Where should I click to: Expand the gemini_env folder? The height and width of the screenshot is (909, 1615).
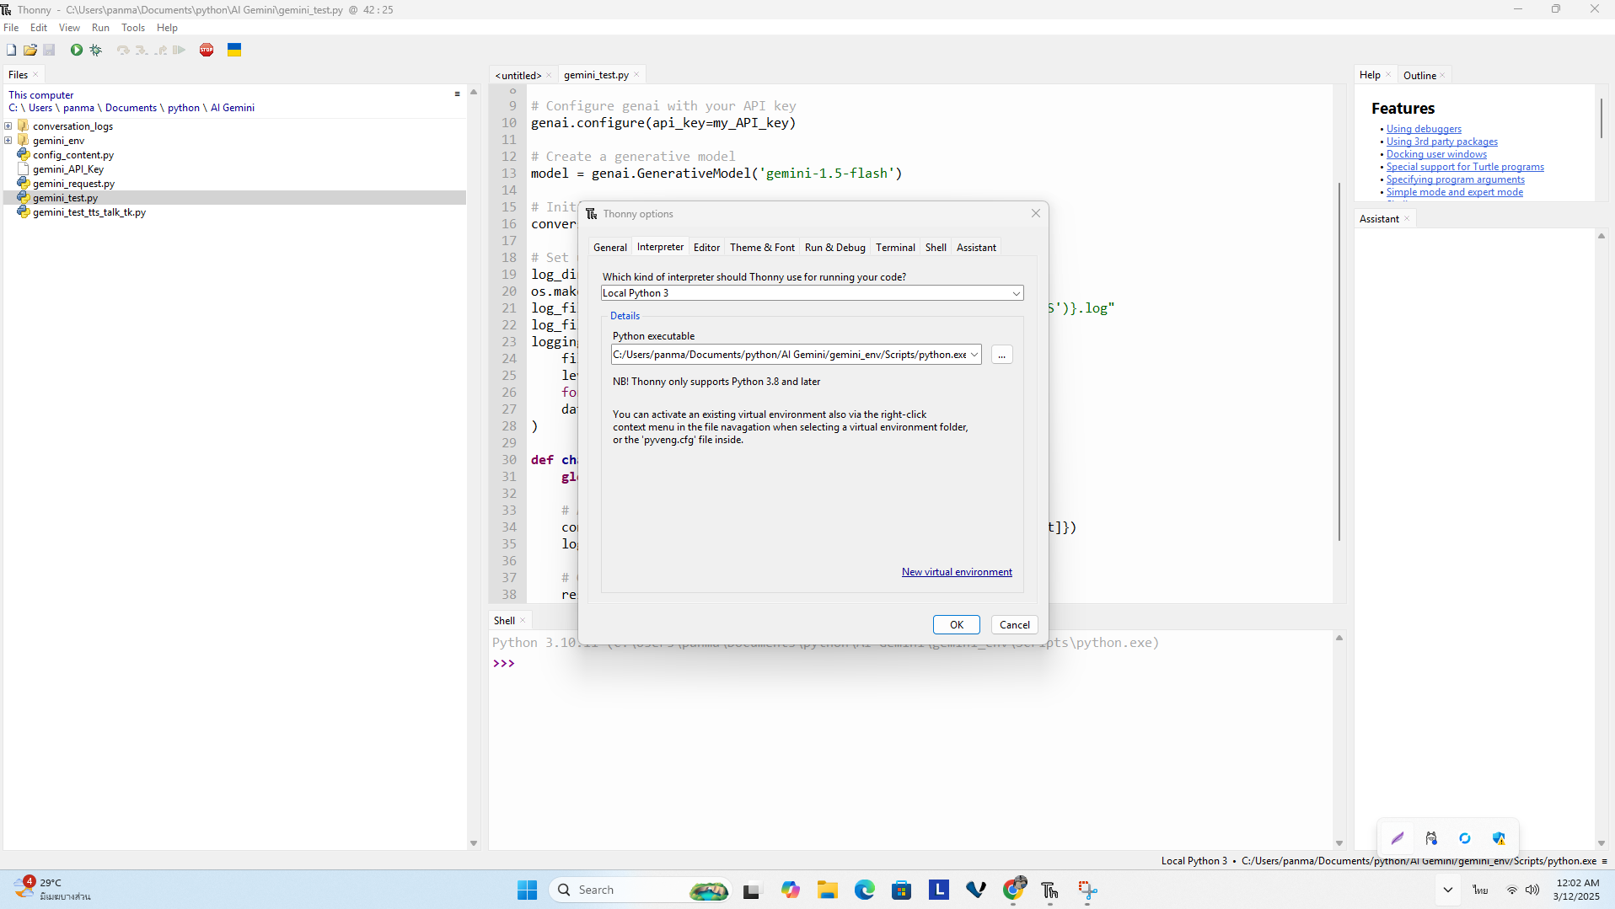pos(8,141)
